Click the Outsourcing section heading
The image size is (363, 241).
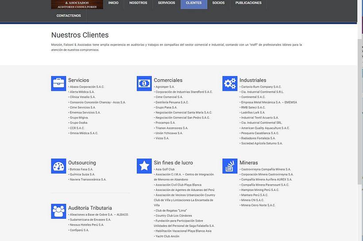[x=82, y=163]
